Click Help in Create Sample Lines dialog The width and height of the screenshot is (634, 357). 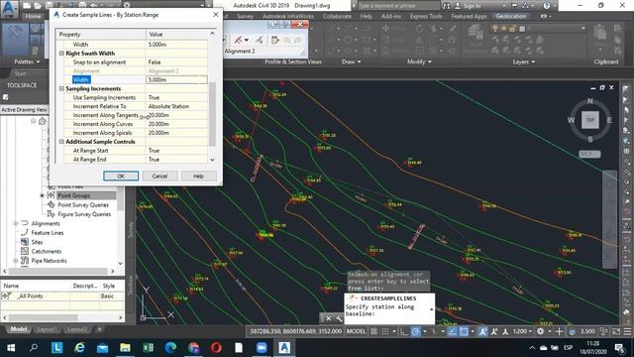198,177
